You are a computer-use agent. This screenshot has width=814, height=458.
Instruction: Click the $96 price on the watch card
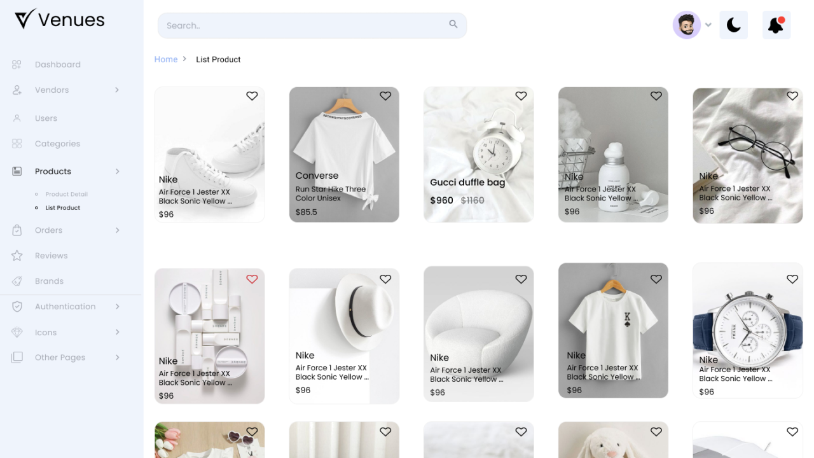coord(707,392)
